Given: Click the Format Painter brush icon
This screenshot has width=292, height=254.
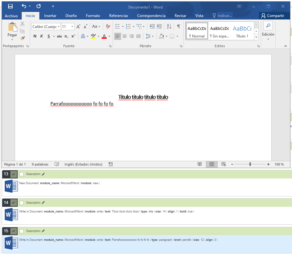Looking at the screenshot, I should (22, 38).
